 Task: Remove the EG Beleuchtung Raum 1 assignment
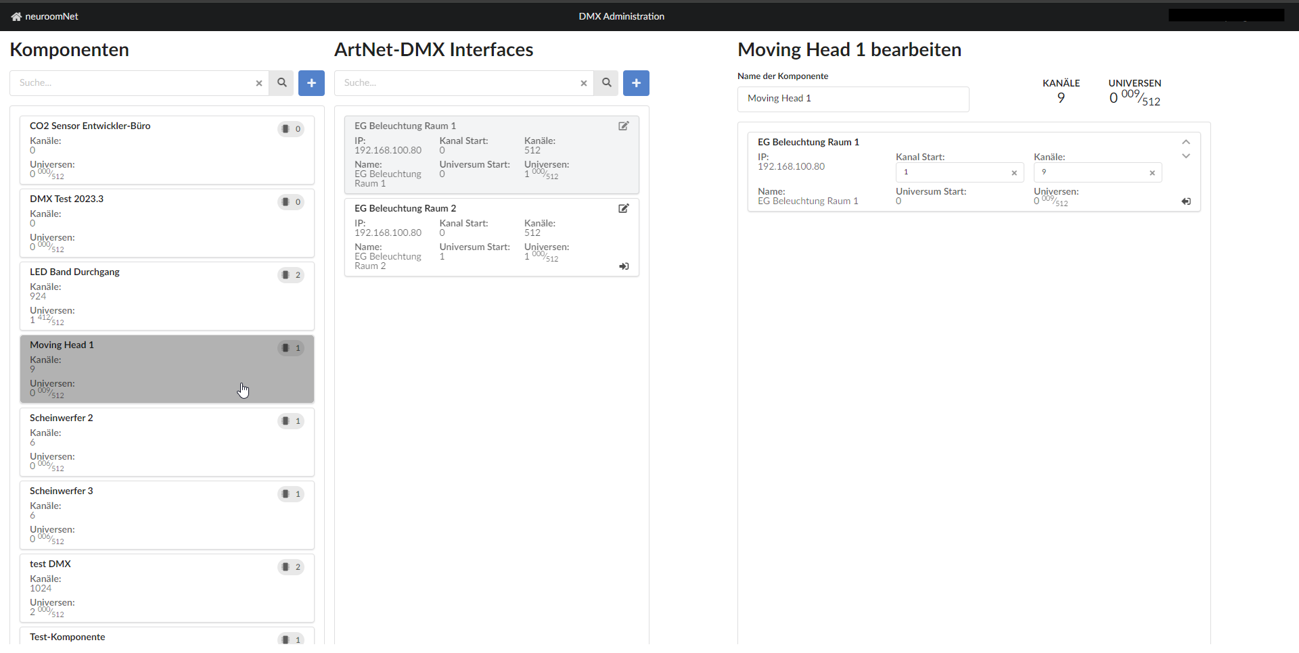point(1186,201)
